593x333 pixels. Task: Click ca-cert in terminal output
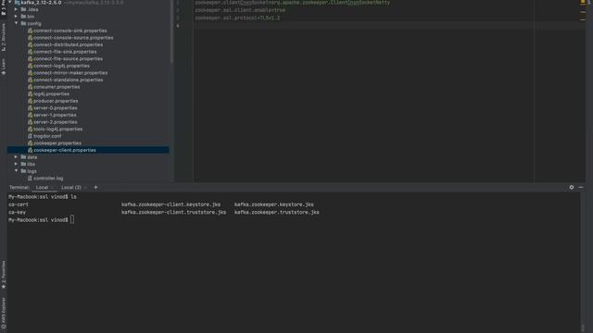coord(19,204)
